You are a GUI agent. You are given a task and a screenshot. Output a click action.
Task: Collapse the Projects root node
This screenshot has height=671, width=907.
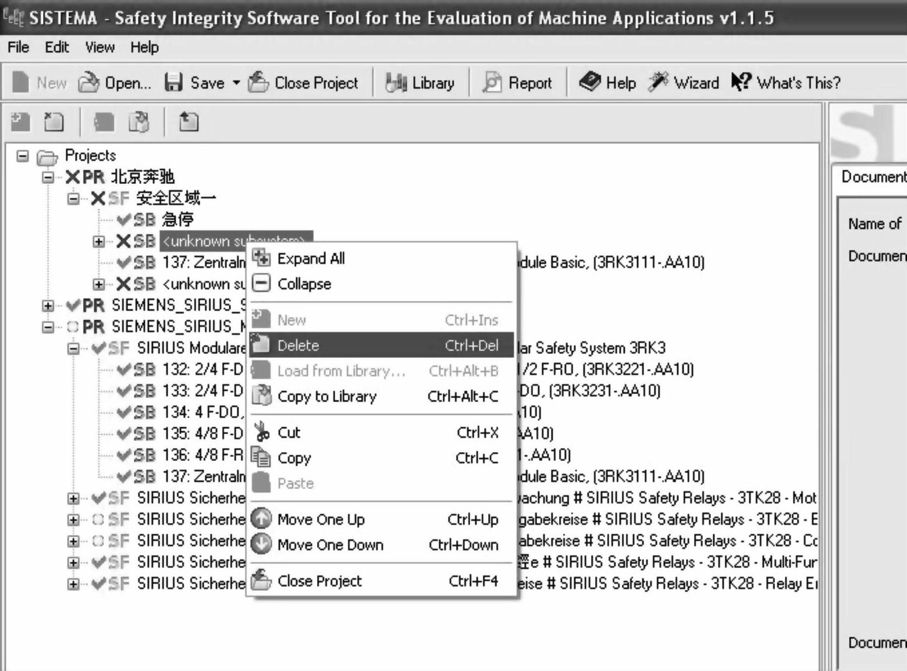tap(22, 156)
